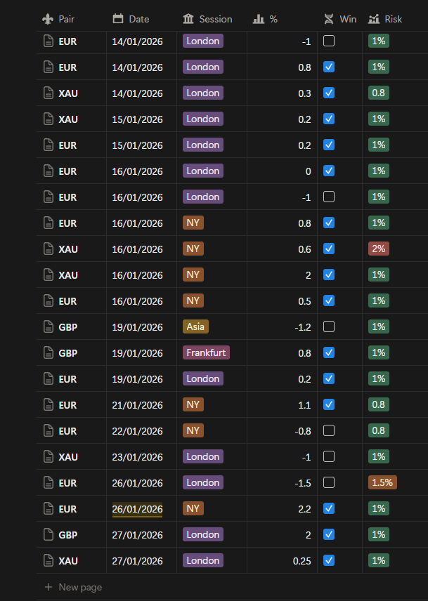
Task: Open 0.8 risk tag on EUR 22/01/2026 row
Action: [379, 430]
